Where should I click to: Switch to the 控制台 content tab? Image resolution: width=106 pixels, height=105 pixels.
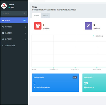tap(36, 15)
